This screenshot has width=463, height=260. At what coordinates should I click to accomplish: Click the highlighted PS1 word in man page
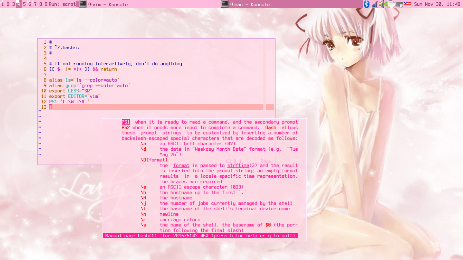tap(126, 122)
